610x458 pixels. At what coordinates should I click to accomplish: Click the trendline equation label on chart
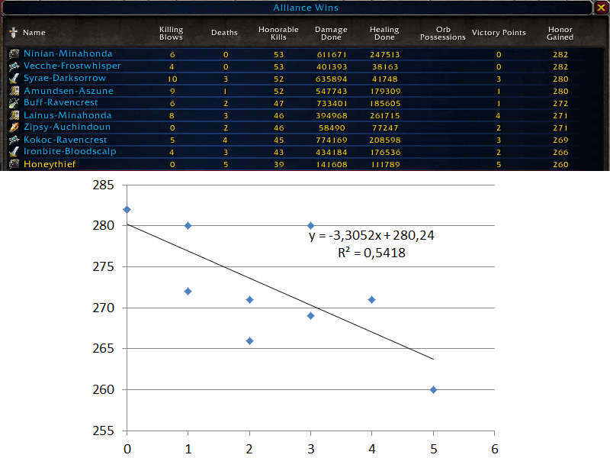click(371, 235)
